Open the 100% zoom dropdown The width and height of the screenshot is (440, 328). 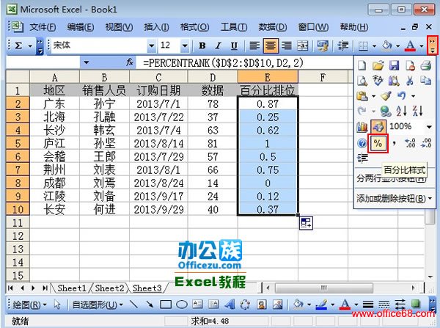(429, 127)
